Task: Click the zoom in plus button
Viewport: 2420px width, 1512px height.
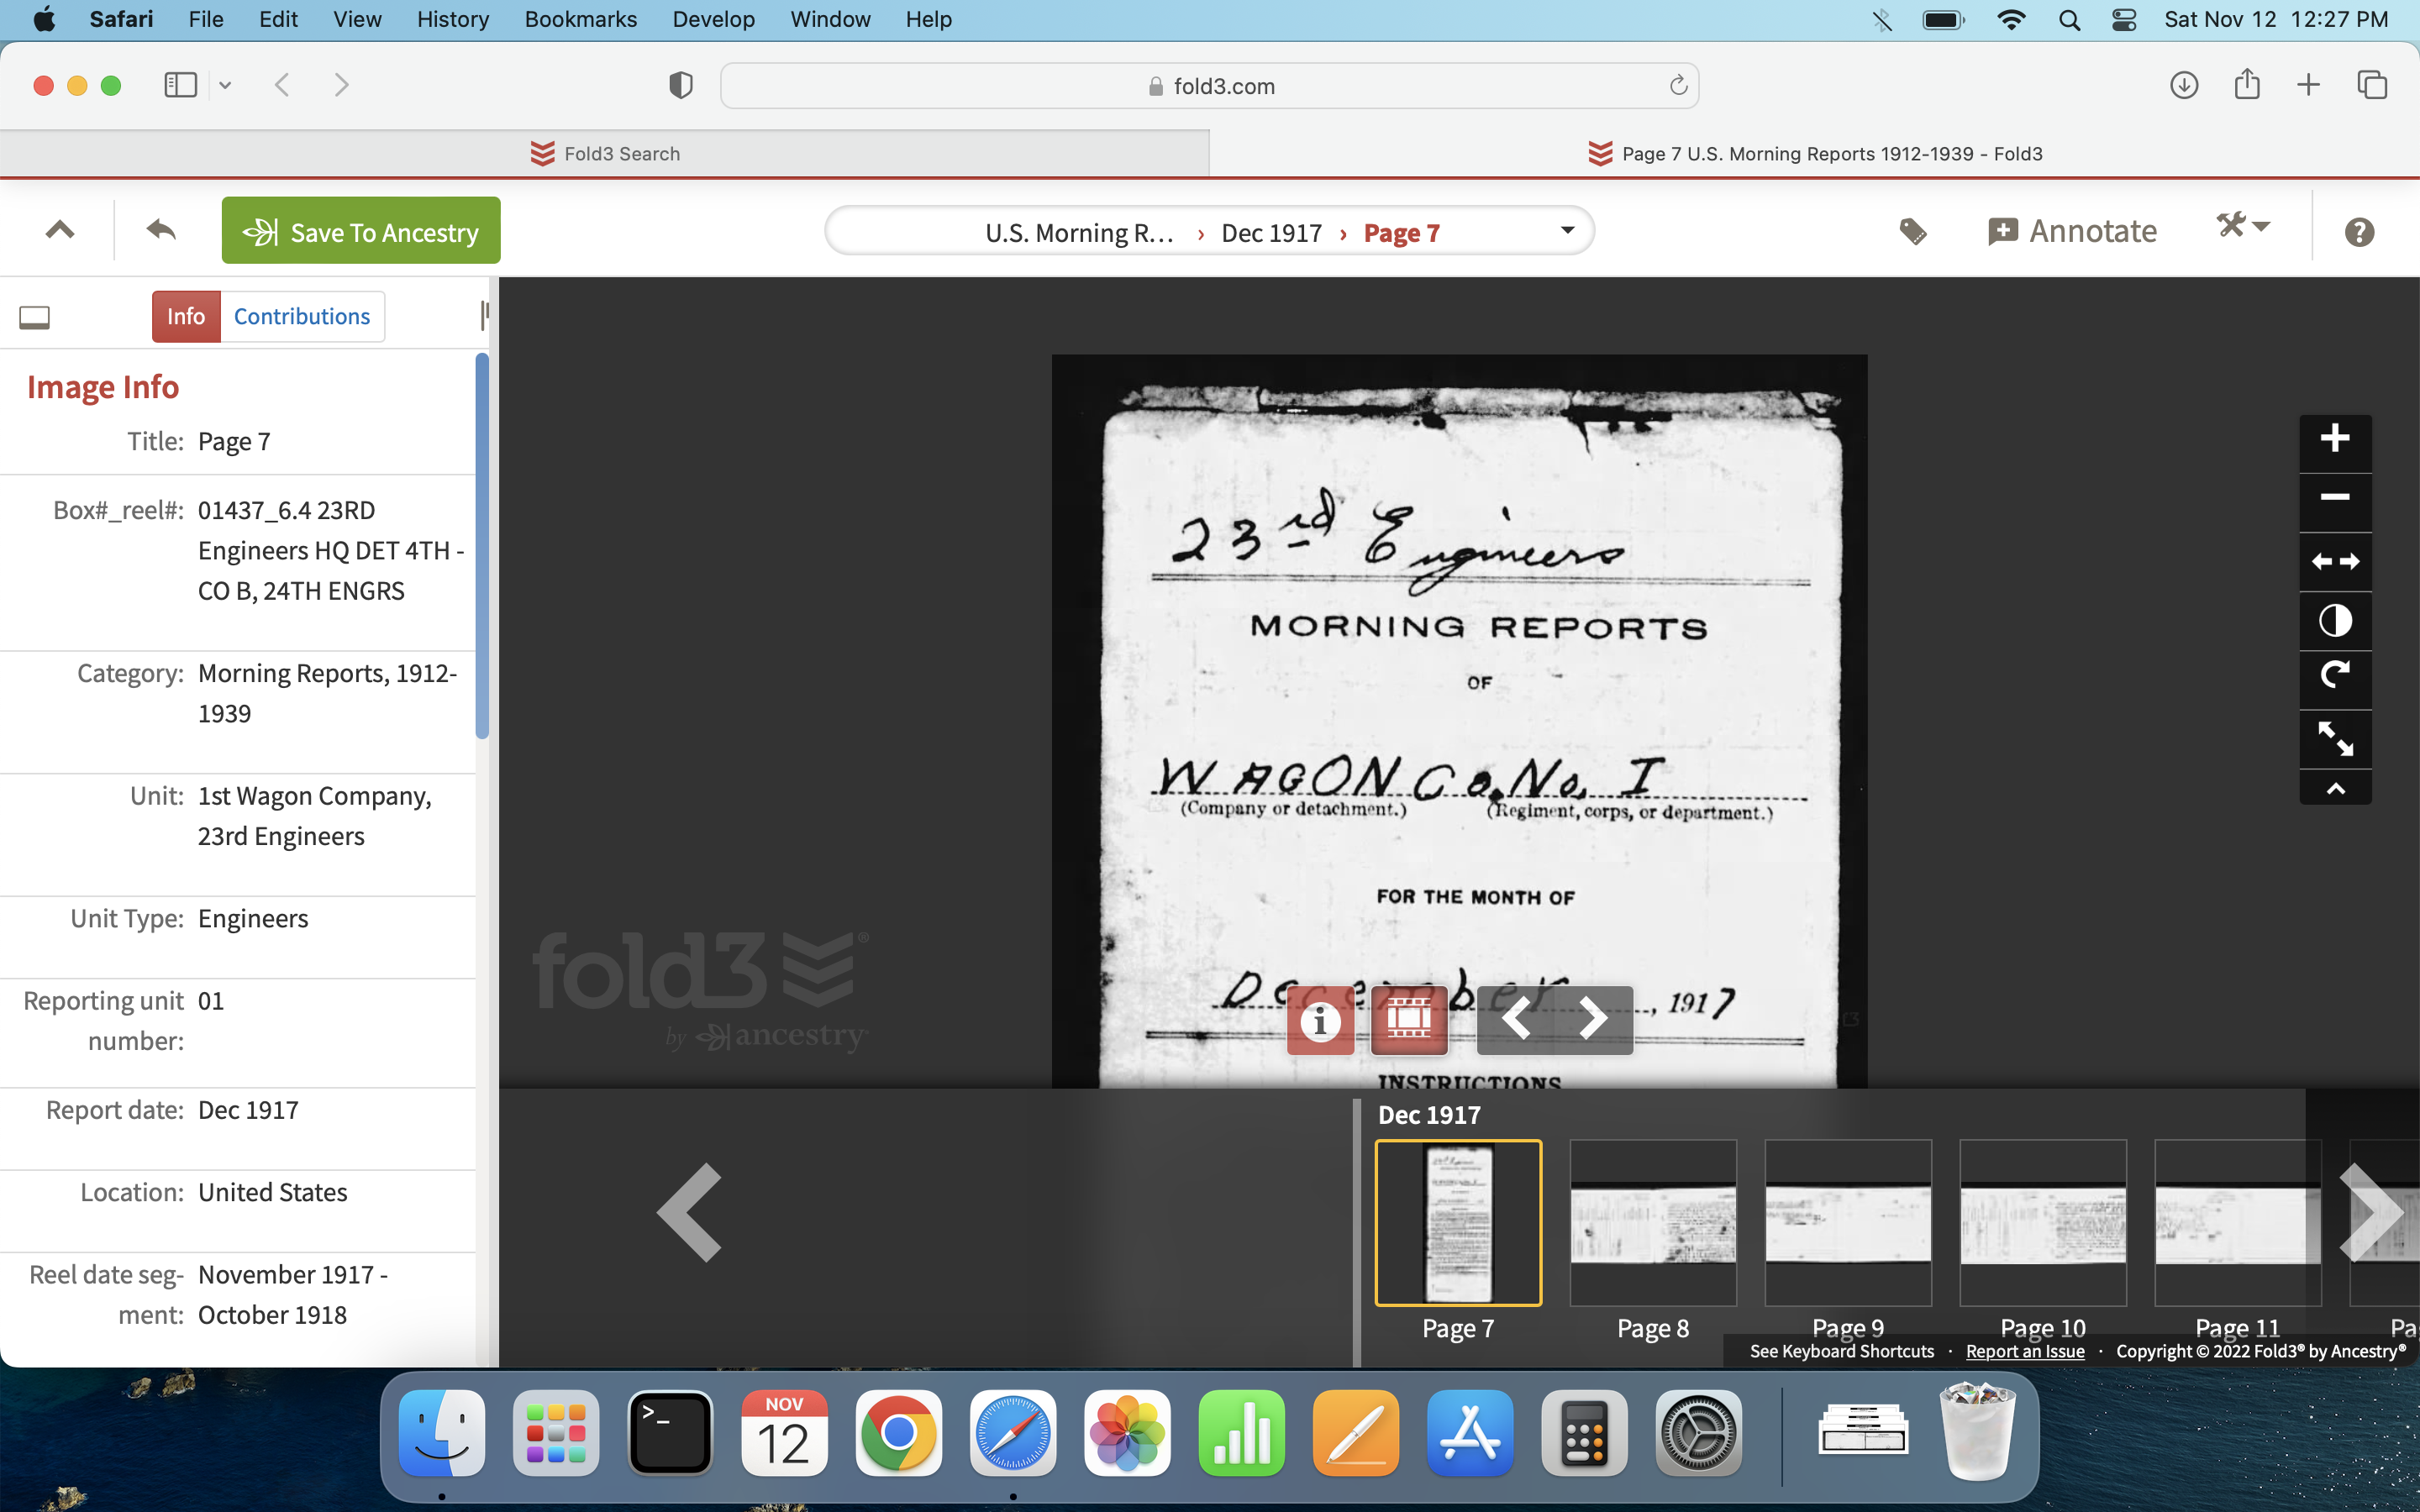Action: coord(2334,439)
